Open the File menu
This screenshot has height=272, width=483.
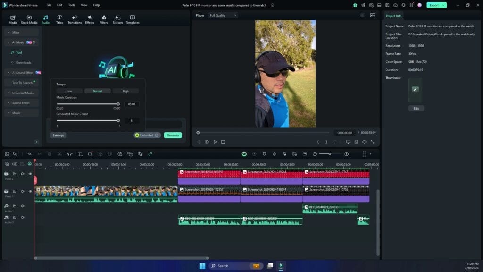pyautogui.click(x=49, y=5)
